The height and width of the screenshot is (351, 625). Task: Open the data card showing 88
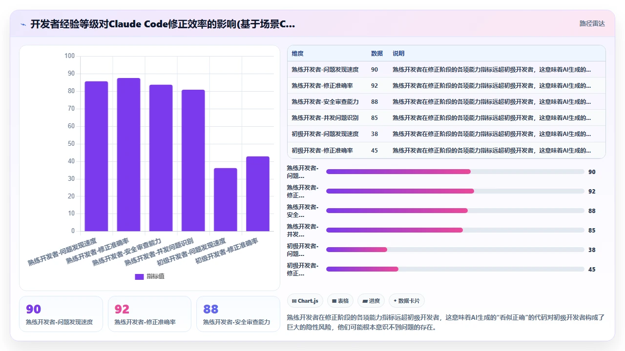pyautogui.click(x=238, y=314)
